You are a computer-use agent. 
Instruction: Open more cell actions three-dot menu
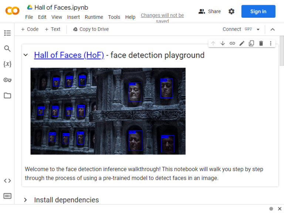(x=271, y=43)
